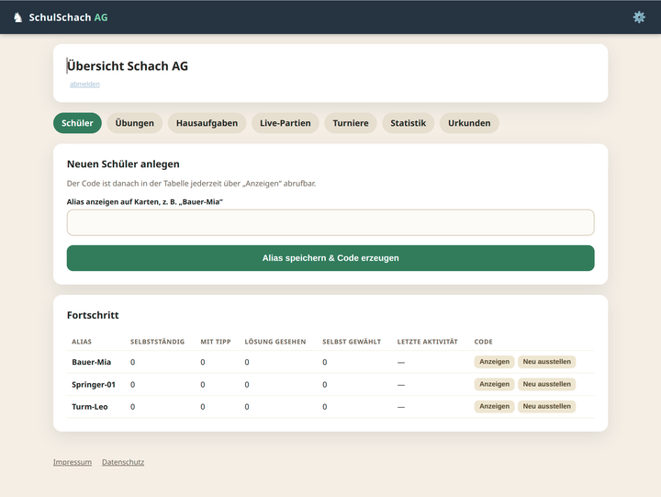Switch to the Live-Partien tab

point(285,123)
